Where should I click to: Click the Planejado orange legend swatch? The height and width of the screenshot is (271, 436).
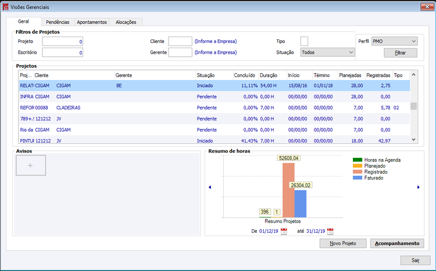pos(358,166)
